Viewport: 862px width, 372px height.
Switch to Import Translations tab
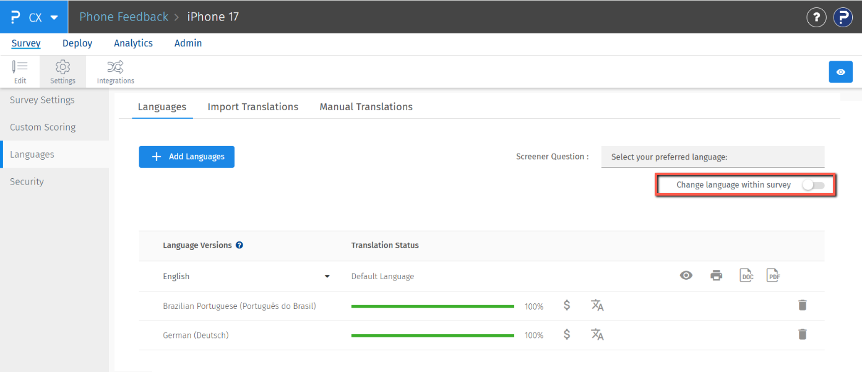point(252,107)
